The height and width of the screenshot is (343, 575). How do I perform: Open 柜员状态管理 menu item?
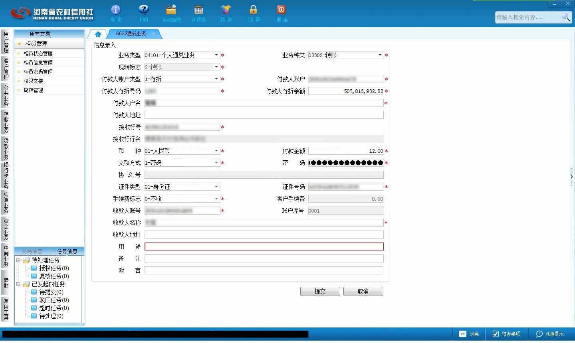pyautogui.click(x=38, y=53)
